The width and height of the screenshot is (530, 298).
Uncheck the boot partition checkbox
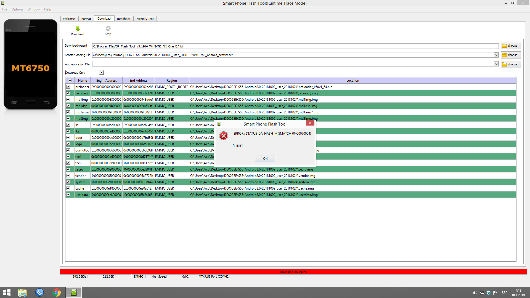tap(68, 138)
